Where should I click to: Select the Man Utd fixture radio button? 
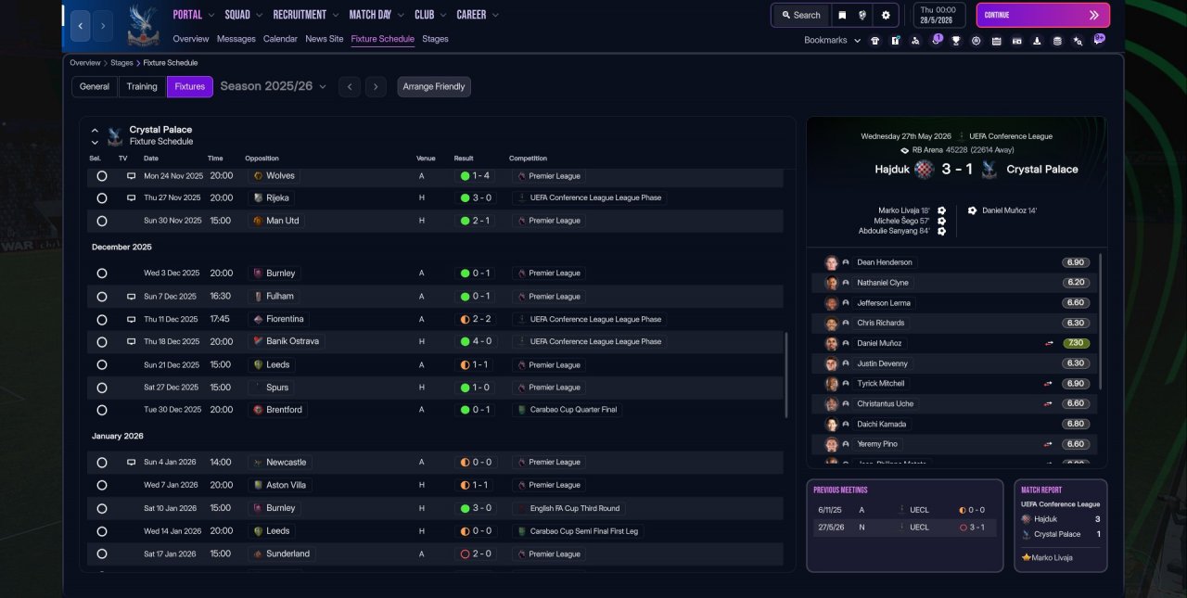click(x=102, y=221)
